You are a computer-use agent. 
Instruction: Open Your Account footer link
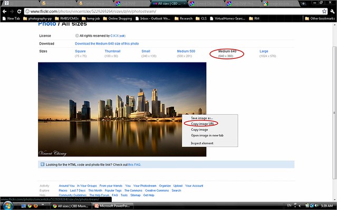194,186
